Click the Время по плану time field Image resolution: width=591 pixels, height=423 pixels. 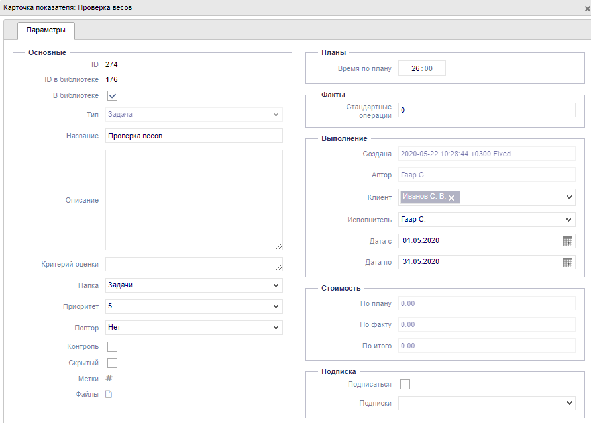[x=421, y=68]
